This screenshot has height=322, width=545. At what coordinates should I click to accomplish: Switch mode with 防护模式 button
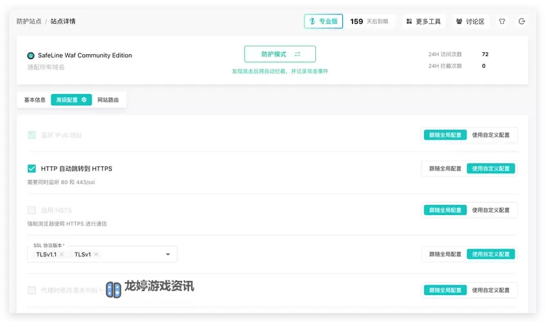[x=280, y=54]
